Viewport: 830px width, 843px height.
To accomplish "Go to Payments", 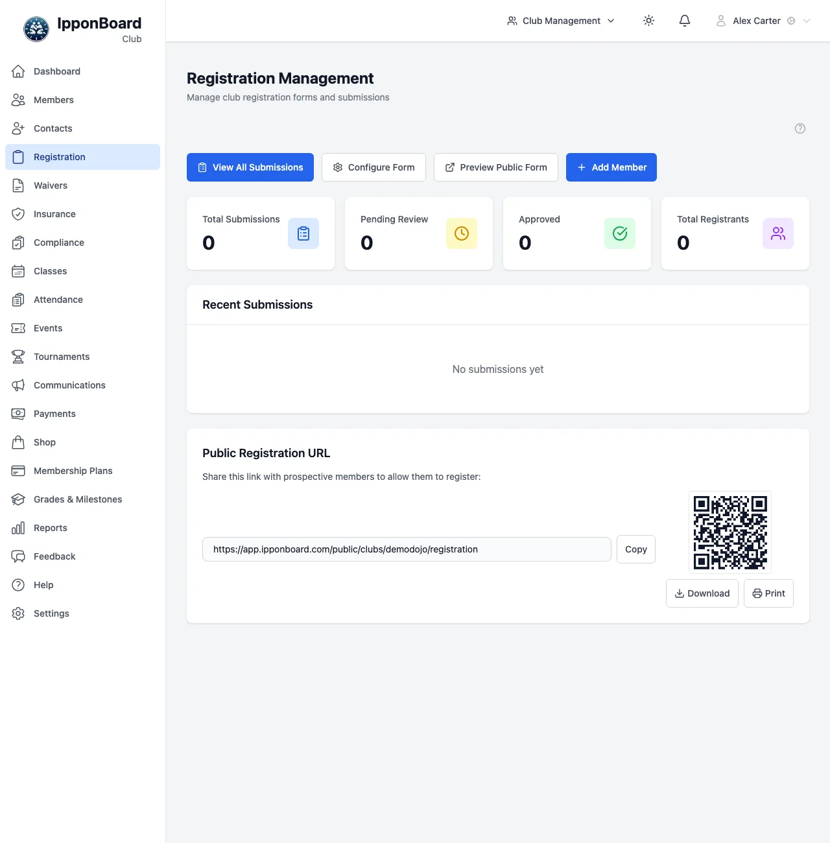I will click(82, 414).
